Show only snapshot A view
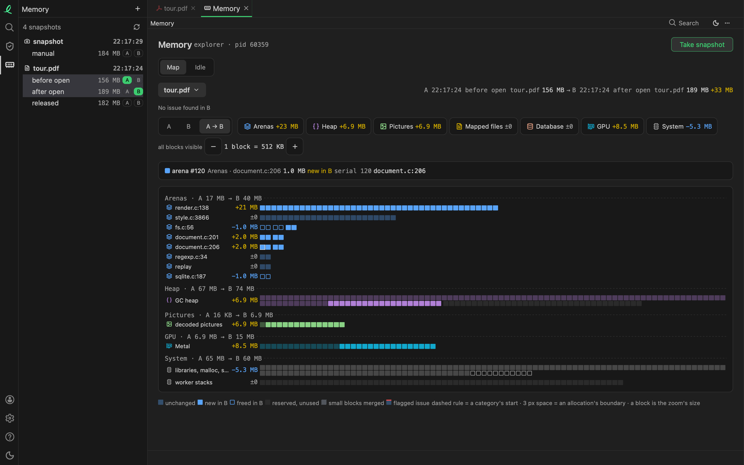This screenshot has width=744, height=465. 169,126
